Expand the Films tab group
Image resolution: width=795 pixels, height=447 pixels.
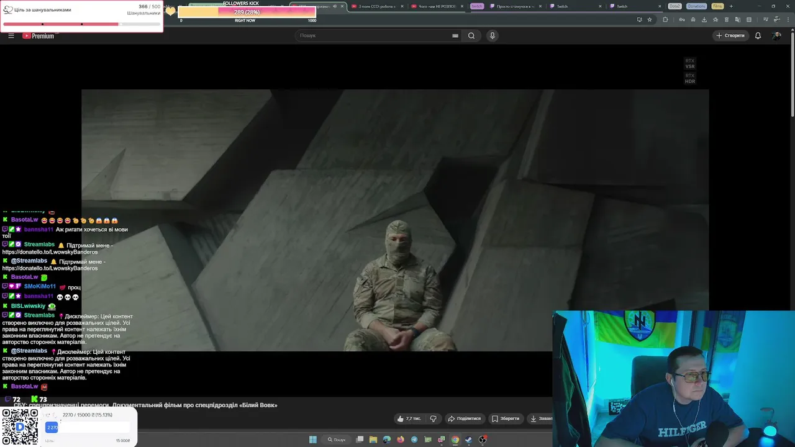tap(717, 6)
